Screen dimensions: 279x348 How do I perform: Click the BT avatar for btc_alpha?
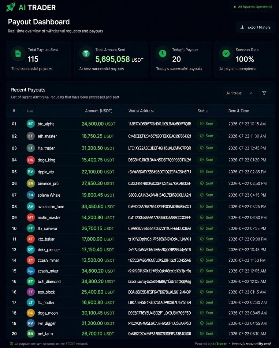pyautogui.click(x=31, y=124)
